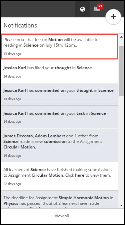Screen dimensions: 125x225
Task: Open the globe notifications icon
Action: click(x=82, y=9)
